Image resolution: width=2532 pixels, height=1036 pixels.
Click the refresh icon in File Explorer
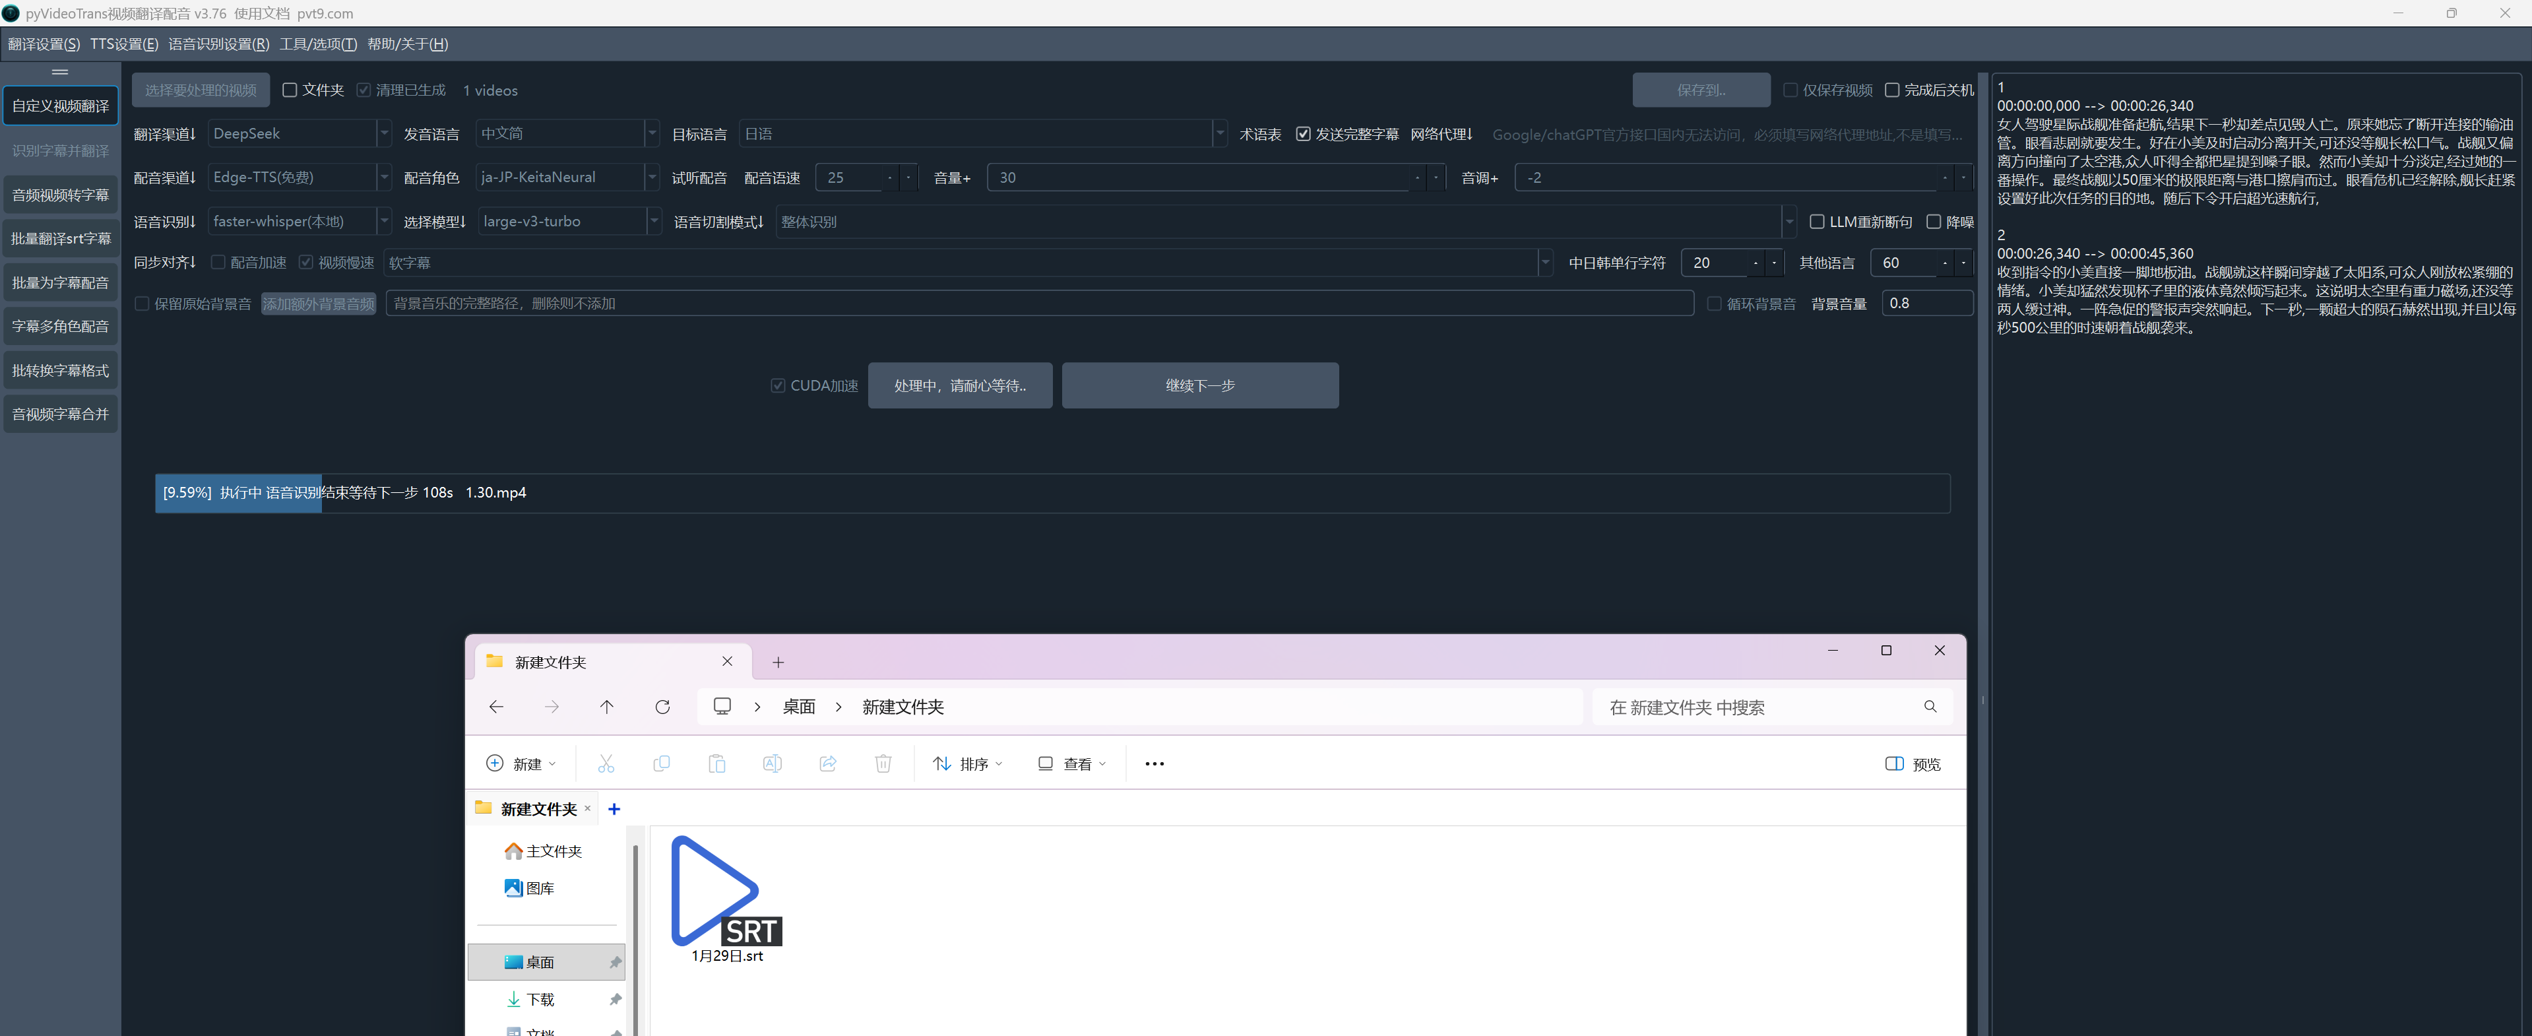[x=662, y=707]
